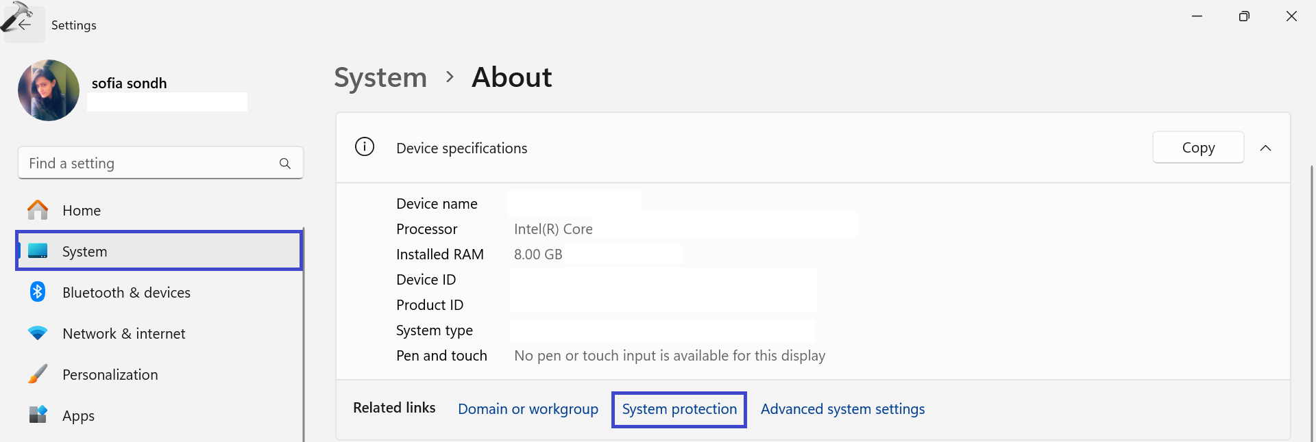
Task: Select Personalization in the sidebar
Action: pos(110,375)
